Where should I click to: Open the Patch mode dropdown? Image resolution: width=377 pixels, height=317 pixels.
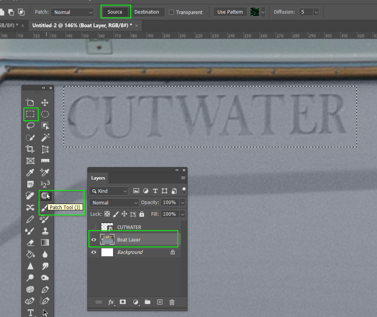click(x=72, y=12)
